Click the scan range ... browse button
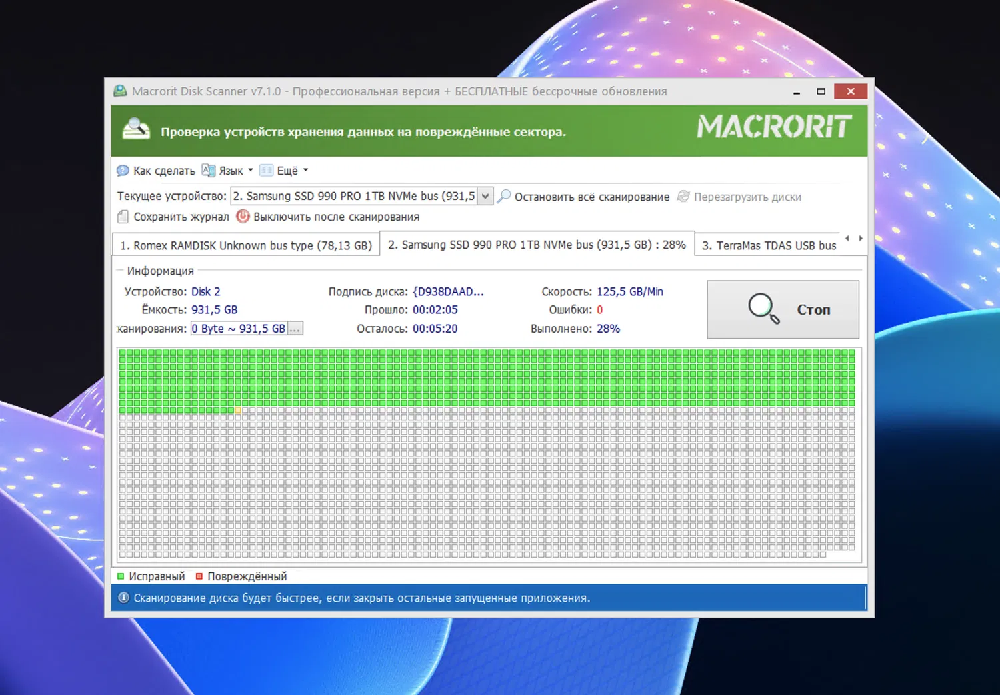This screenshot has width=1000, height=695. [295, 328]
